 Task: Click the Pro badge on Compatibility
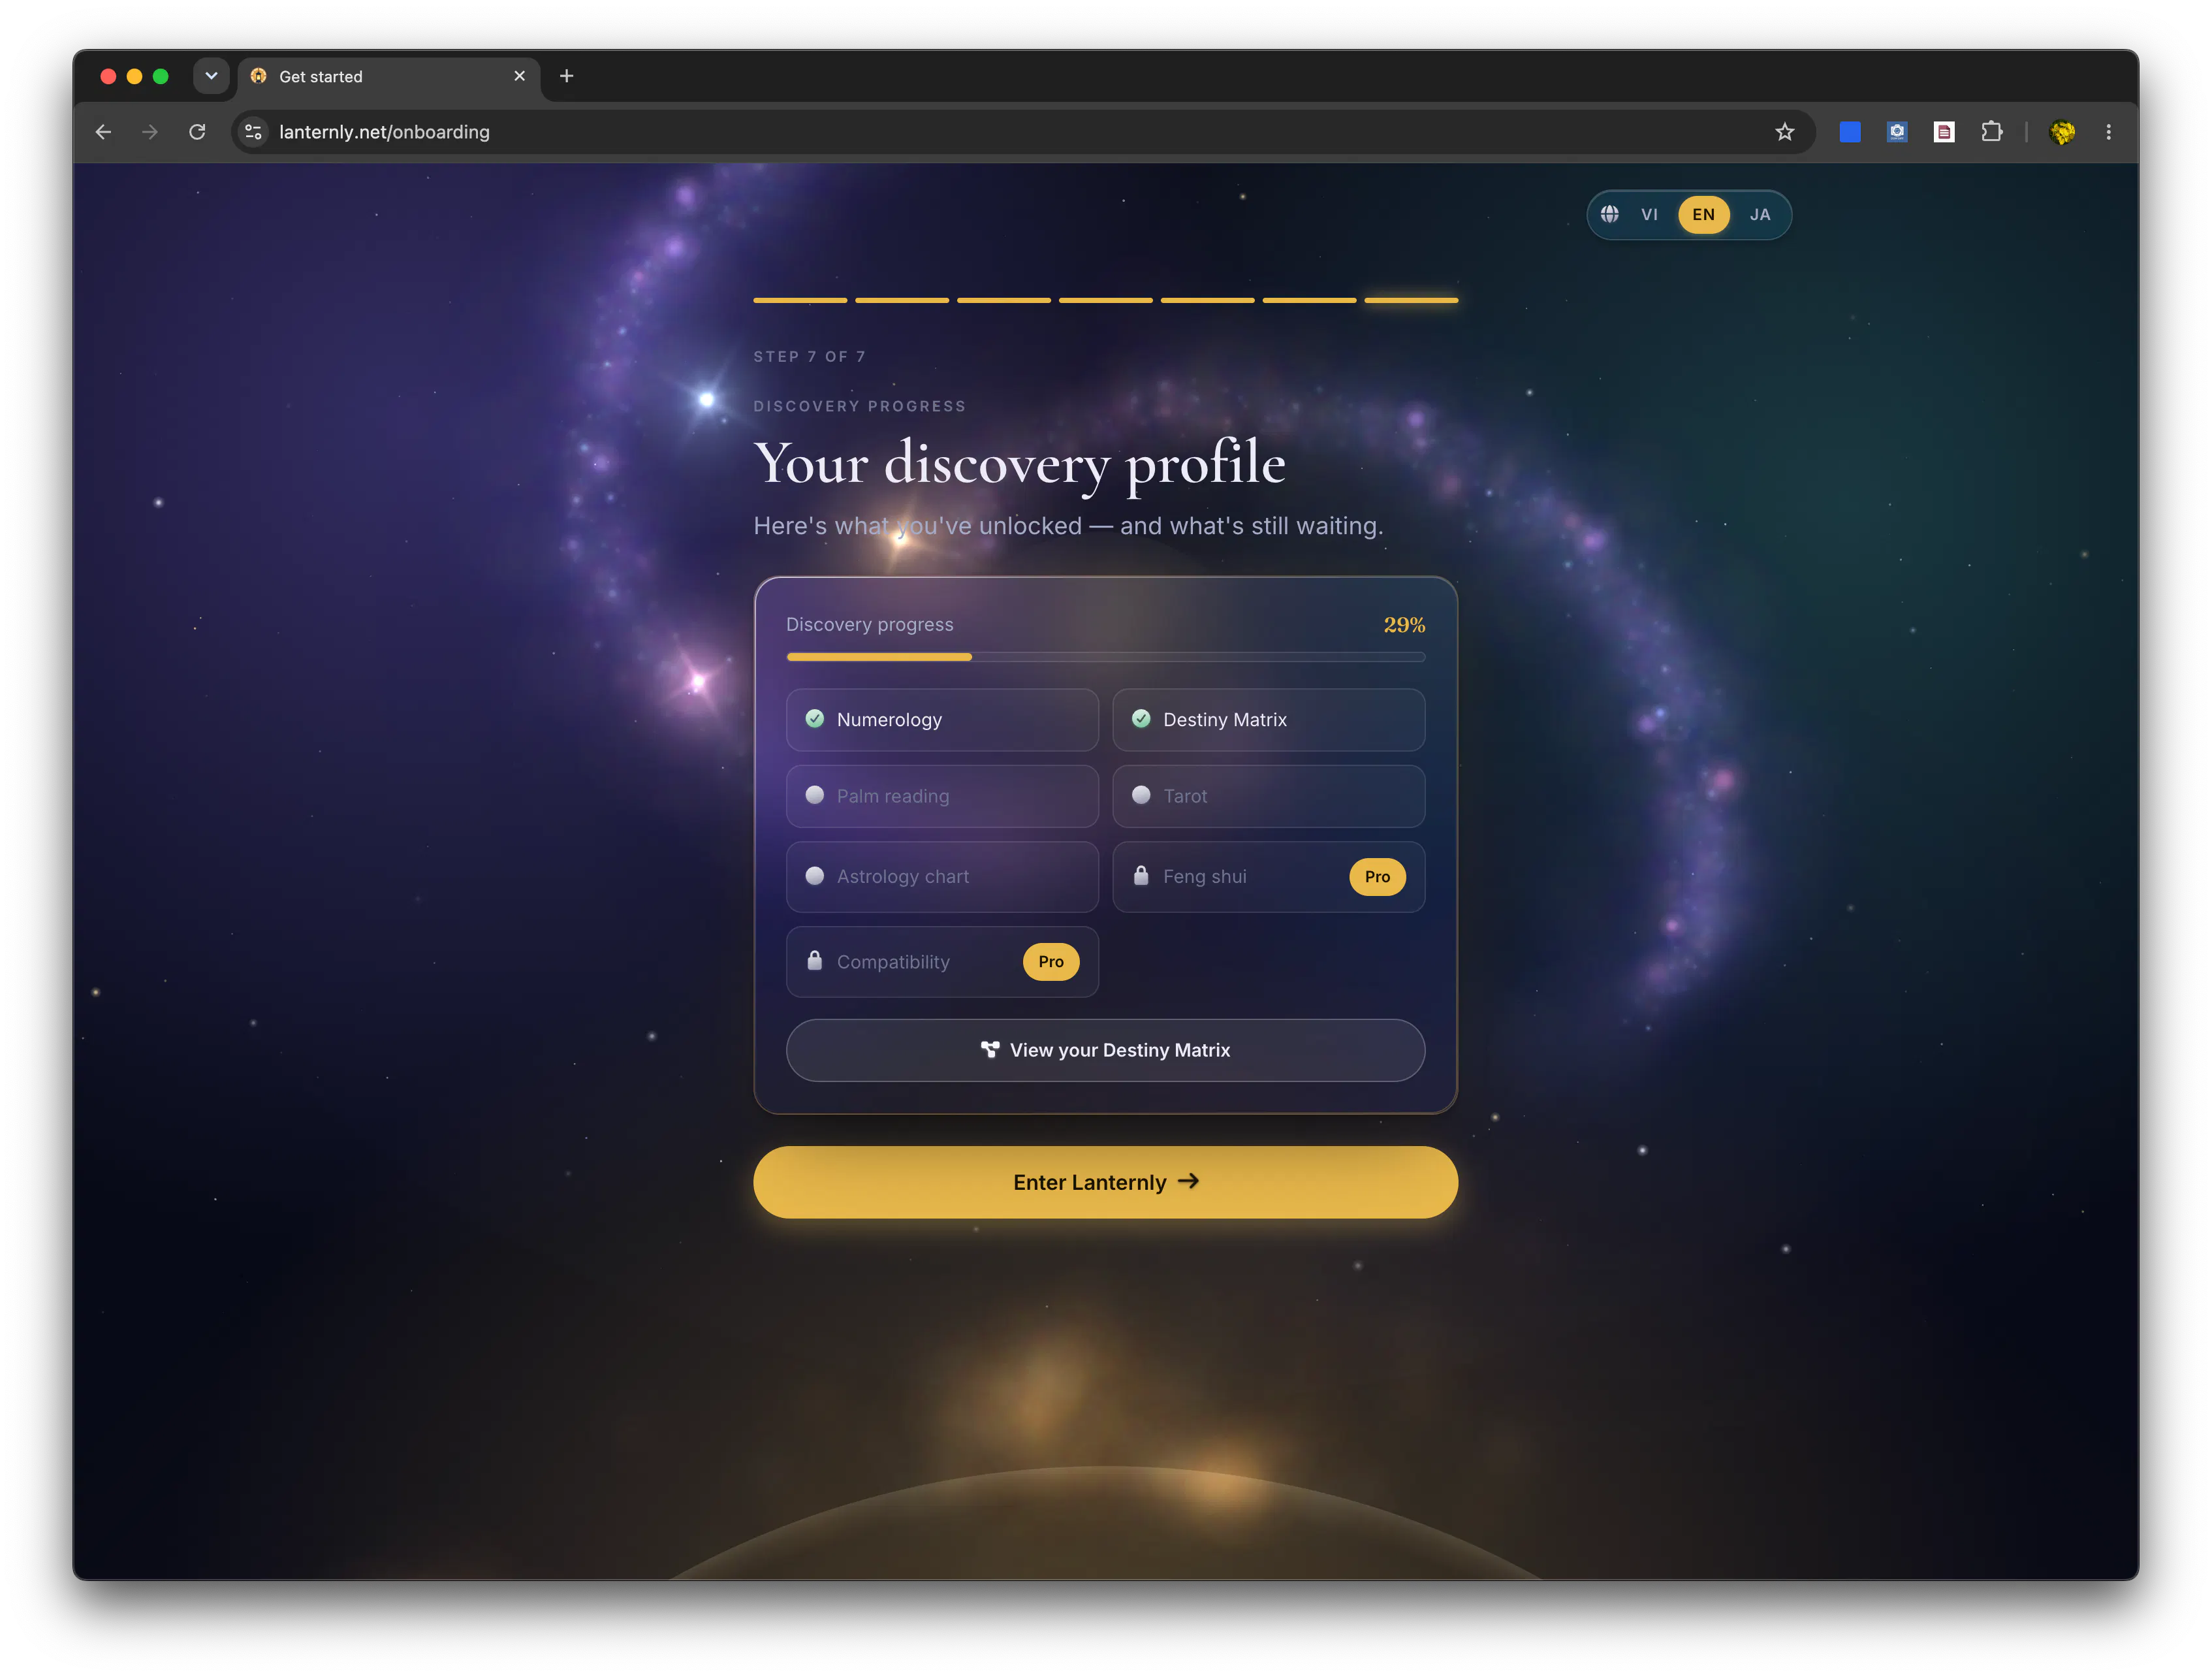[1050, 961]
